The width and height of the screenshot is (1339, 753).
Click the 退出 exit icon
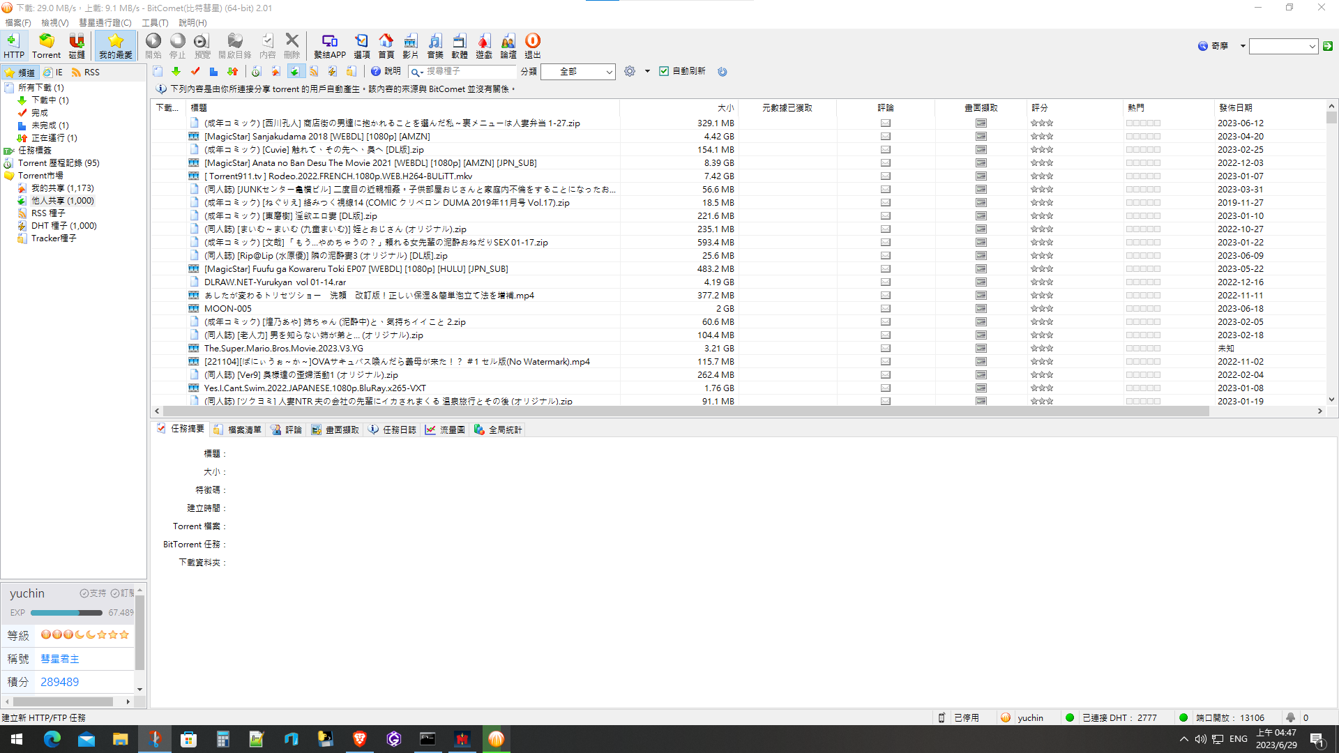533,45
